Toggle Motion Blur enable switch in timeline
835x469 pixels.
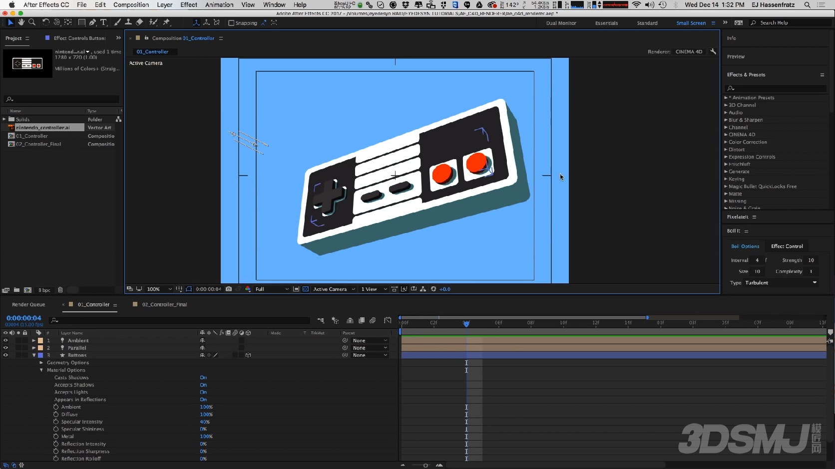[x=373, y=320]
